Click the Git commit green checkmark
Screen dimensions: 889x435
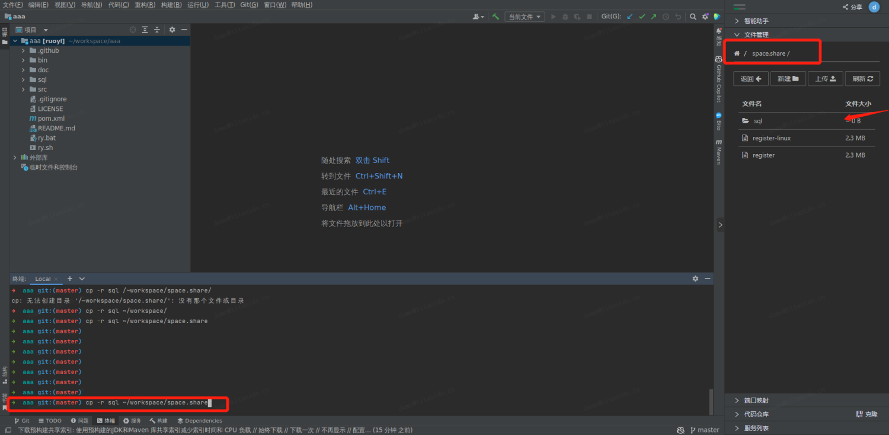click(641, 17)
